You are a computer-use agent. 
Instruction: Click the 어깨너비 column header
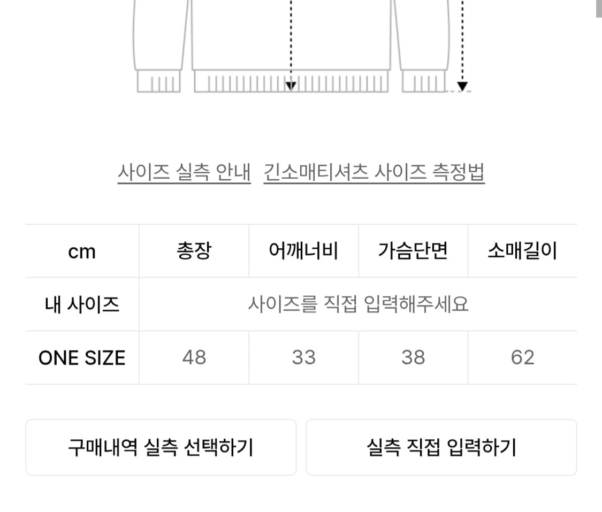303,250
